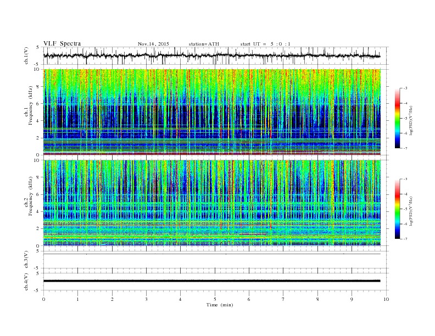Click the 4 kHz tick on the ch.2 frequency axis
Image resolution: width=435 pixels, height=336 pixels.
click(x=38, y=211)
